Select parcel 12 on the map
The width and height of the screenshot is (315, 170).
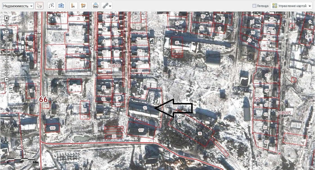145,108
